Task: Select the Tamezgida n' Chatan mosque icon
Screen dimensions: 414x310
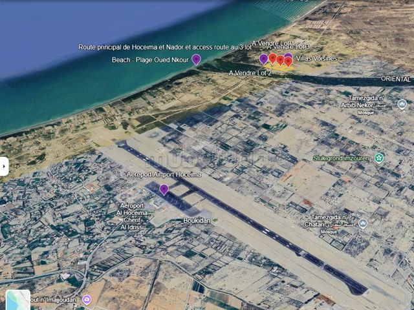Action: (x=363, y=223)
